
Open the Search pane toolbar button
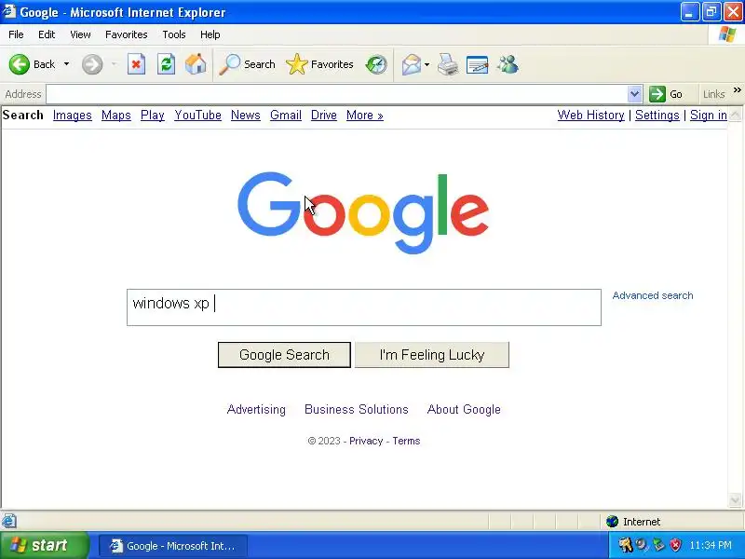247,64
